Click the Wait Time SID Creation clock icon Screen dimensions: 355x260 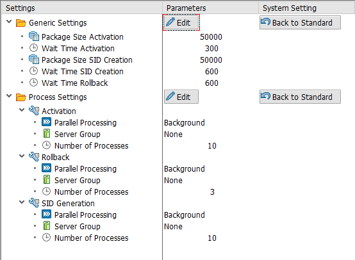click(x=34, y=71)
